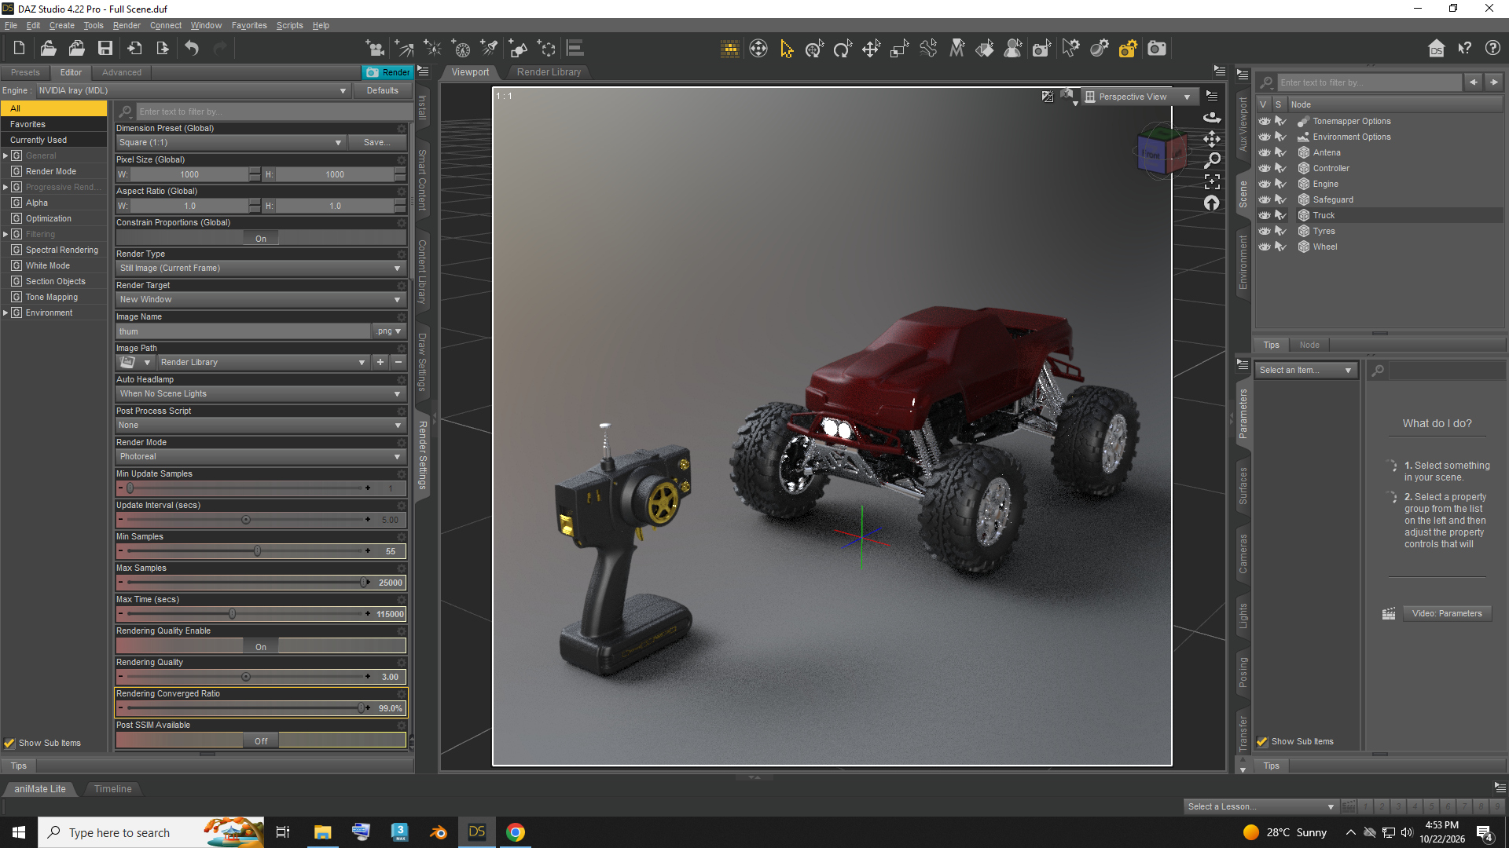
Task: Click the viewport Reset camera icon
Action: (x=1212, y=203)
